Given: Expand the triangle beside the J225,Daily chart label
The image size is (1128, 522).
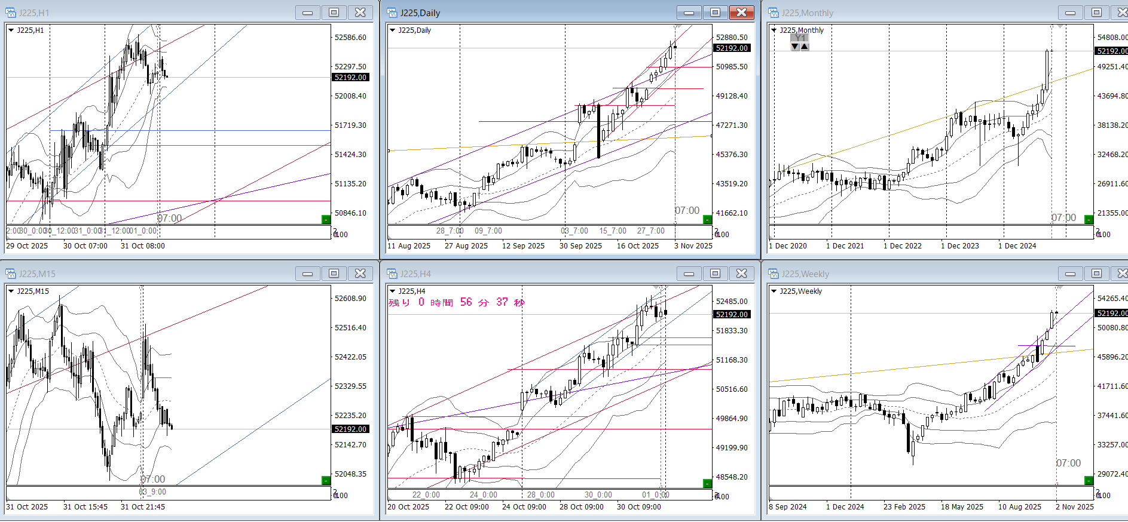Looking at the screenshot, I should [392, 30].
